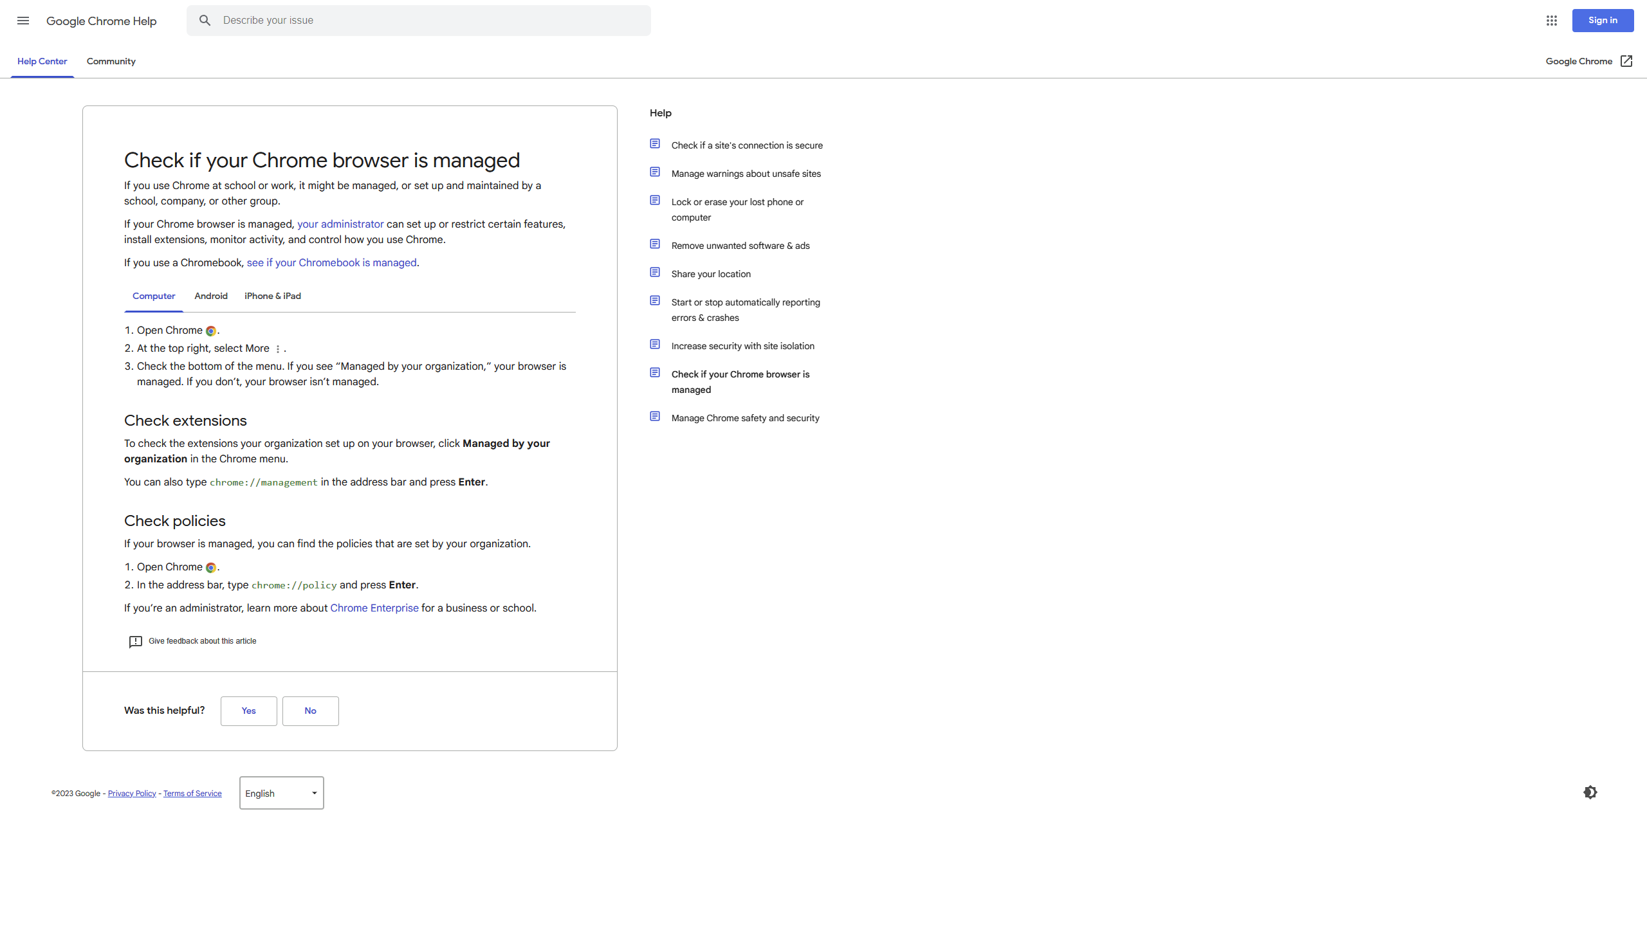Click article icon beside Increase security with site isolation
Image resolution: width=1647 pixels, height=926 pixels.
(655, 345)
